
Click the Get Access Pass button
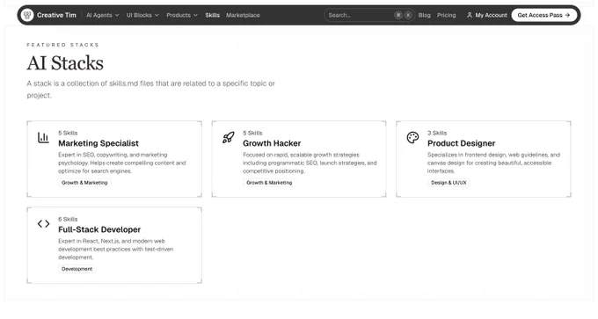(543, 15)
